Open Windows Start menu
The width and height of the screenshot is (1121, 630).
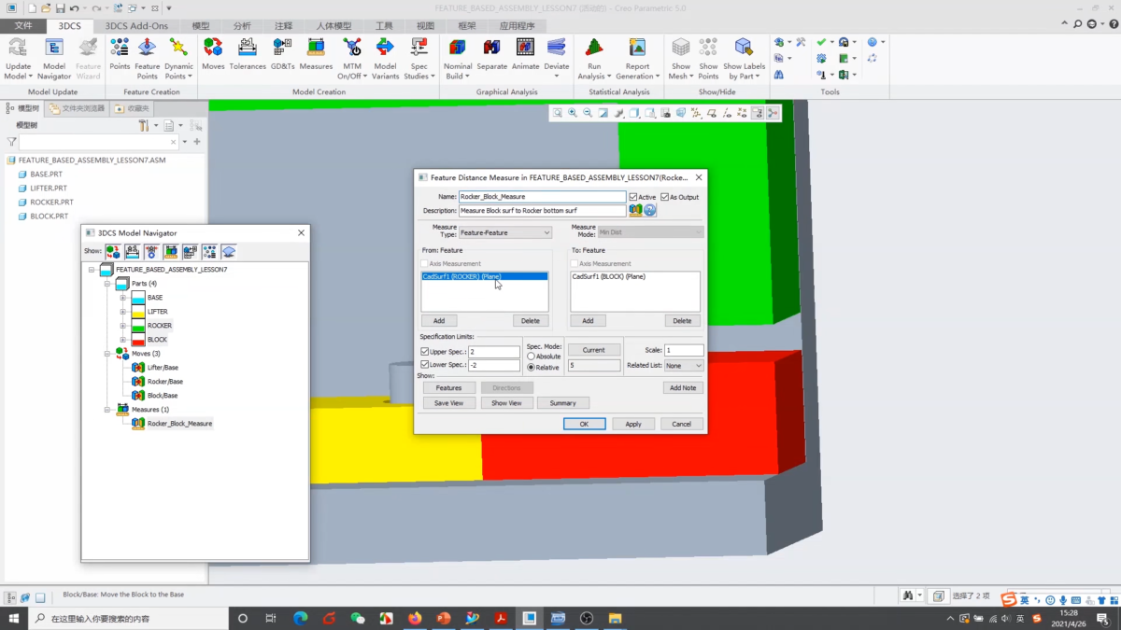click(14, 618)
